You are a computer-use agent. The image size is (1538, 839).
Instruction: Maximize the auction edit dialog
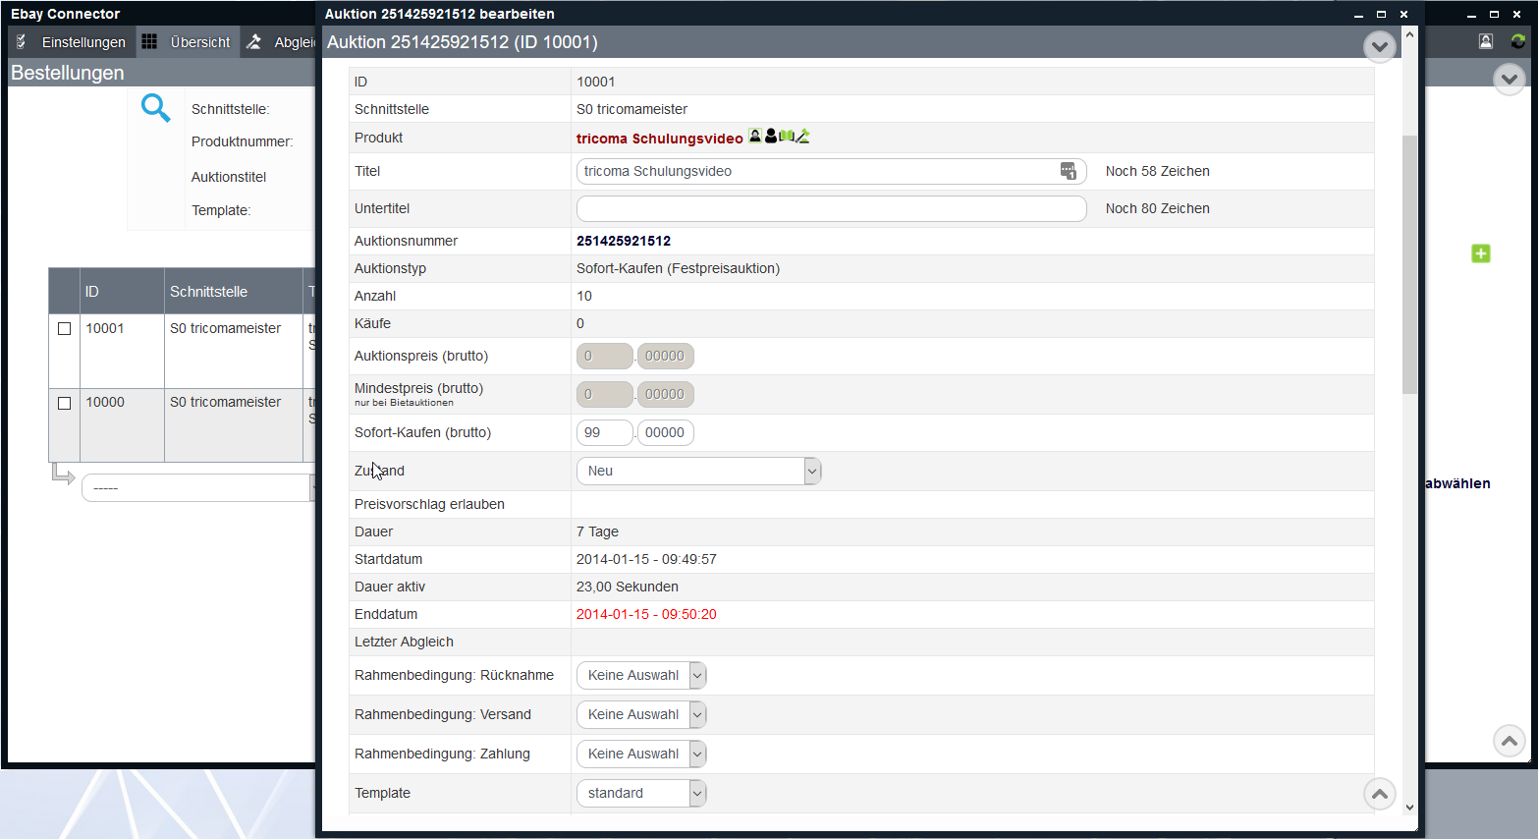tap(1381, 14)
